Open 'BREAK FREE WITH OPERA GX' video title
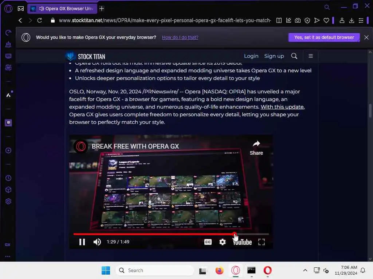The image size is (373, 279). point(135,146)
